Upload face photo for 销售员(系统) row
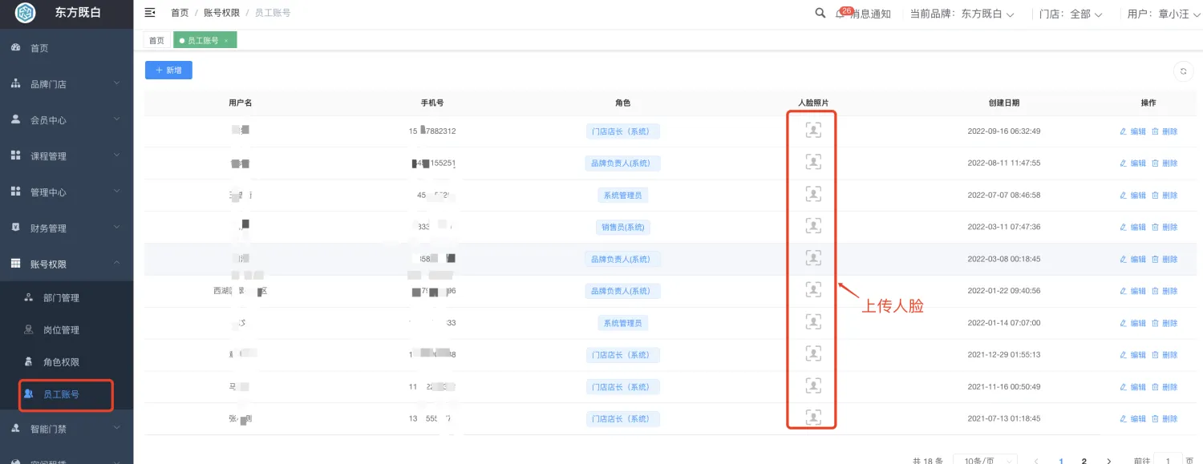 pyautogui.click(x=813, y=226)
